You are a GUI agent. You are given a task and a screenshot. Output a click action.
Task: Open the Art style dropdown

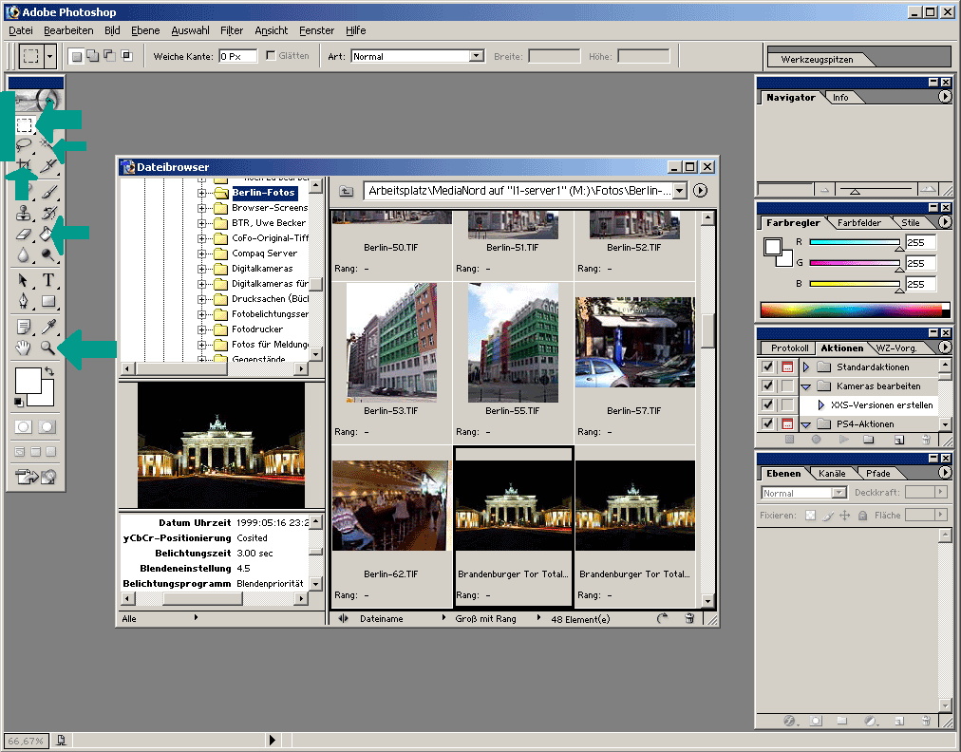(x=477, y=57)
